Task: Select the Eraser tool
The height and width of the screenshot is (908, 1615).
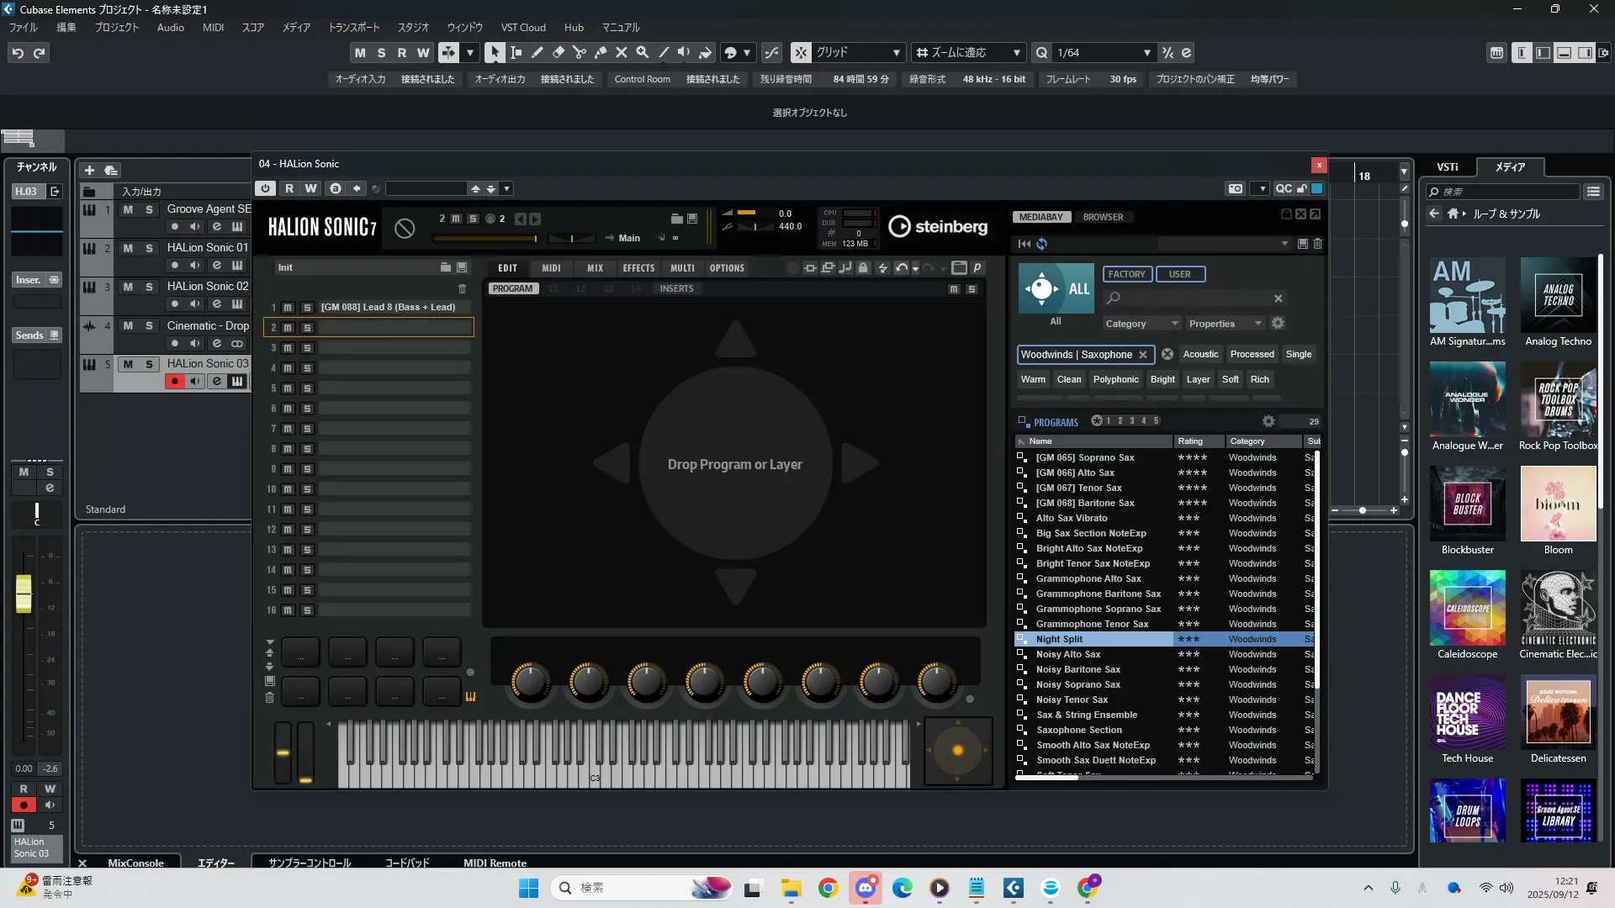Action: 558,52
